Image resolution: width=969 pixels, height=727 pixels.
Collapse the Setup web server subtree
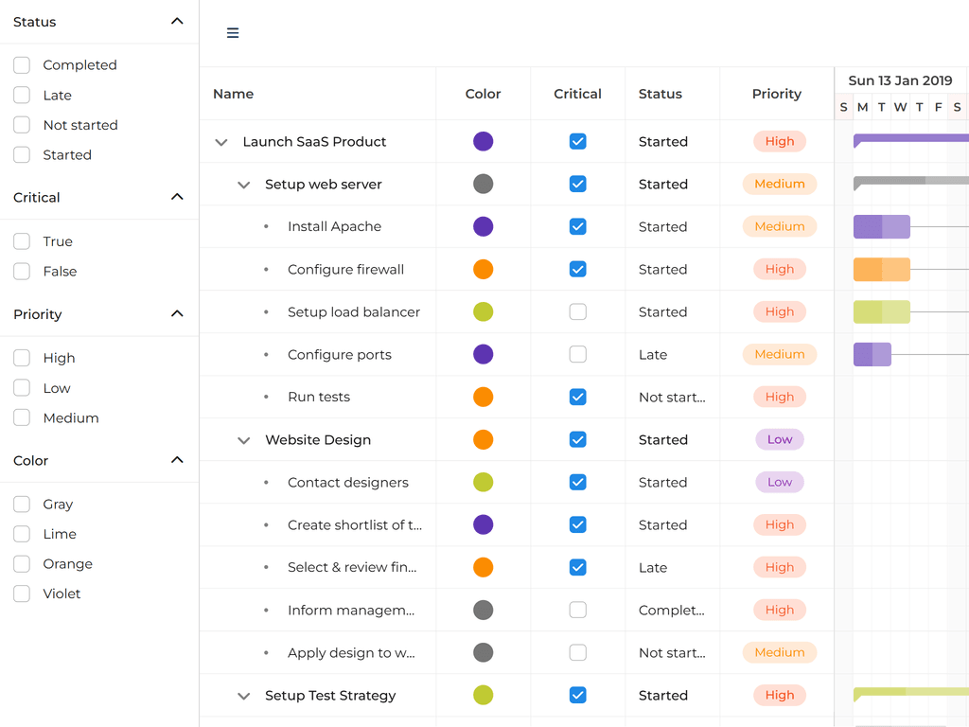coord(243,184)
